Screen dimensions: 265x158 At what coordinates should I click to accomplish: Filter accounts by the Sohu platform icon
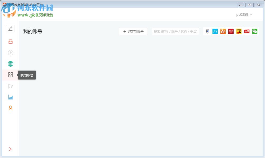[x=238, y=31]
